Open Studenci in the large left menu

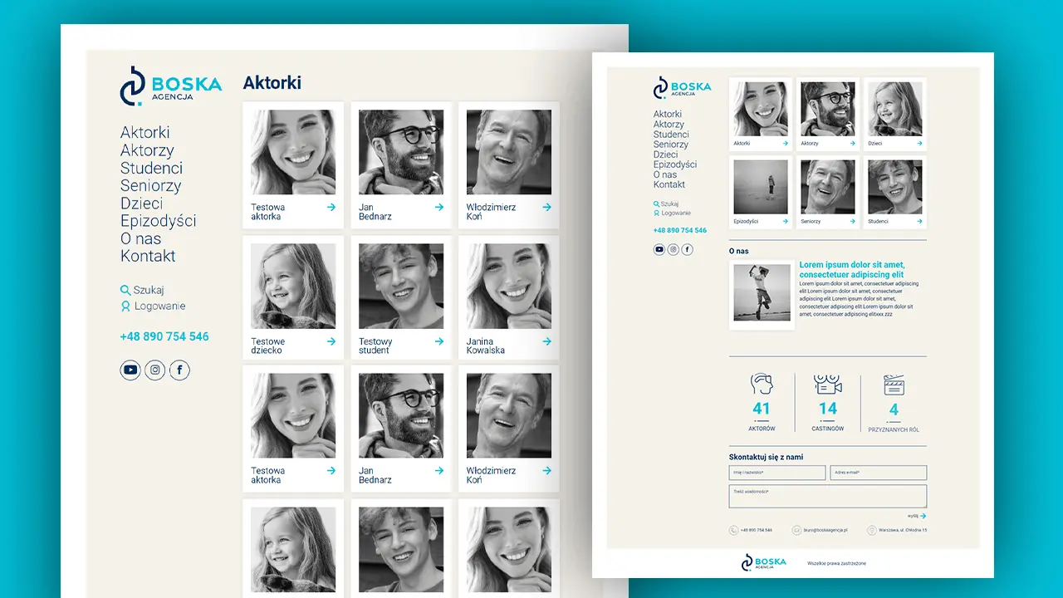[x=151, y=168]
